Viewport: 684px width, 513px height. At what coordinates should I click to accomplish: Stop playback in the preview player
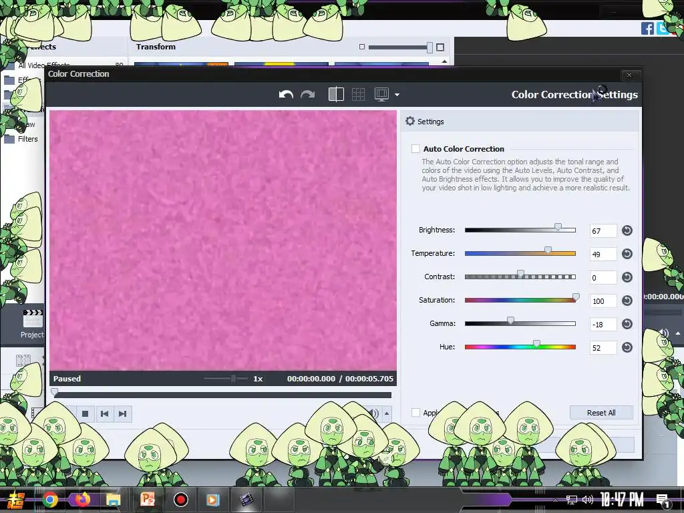tap(85, 413)
